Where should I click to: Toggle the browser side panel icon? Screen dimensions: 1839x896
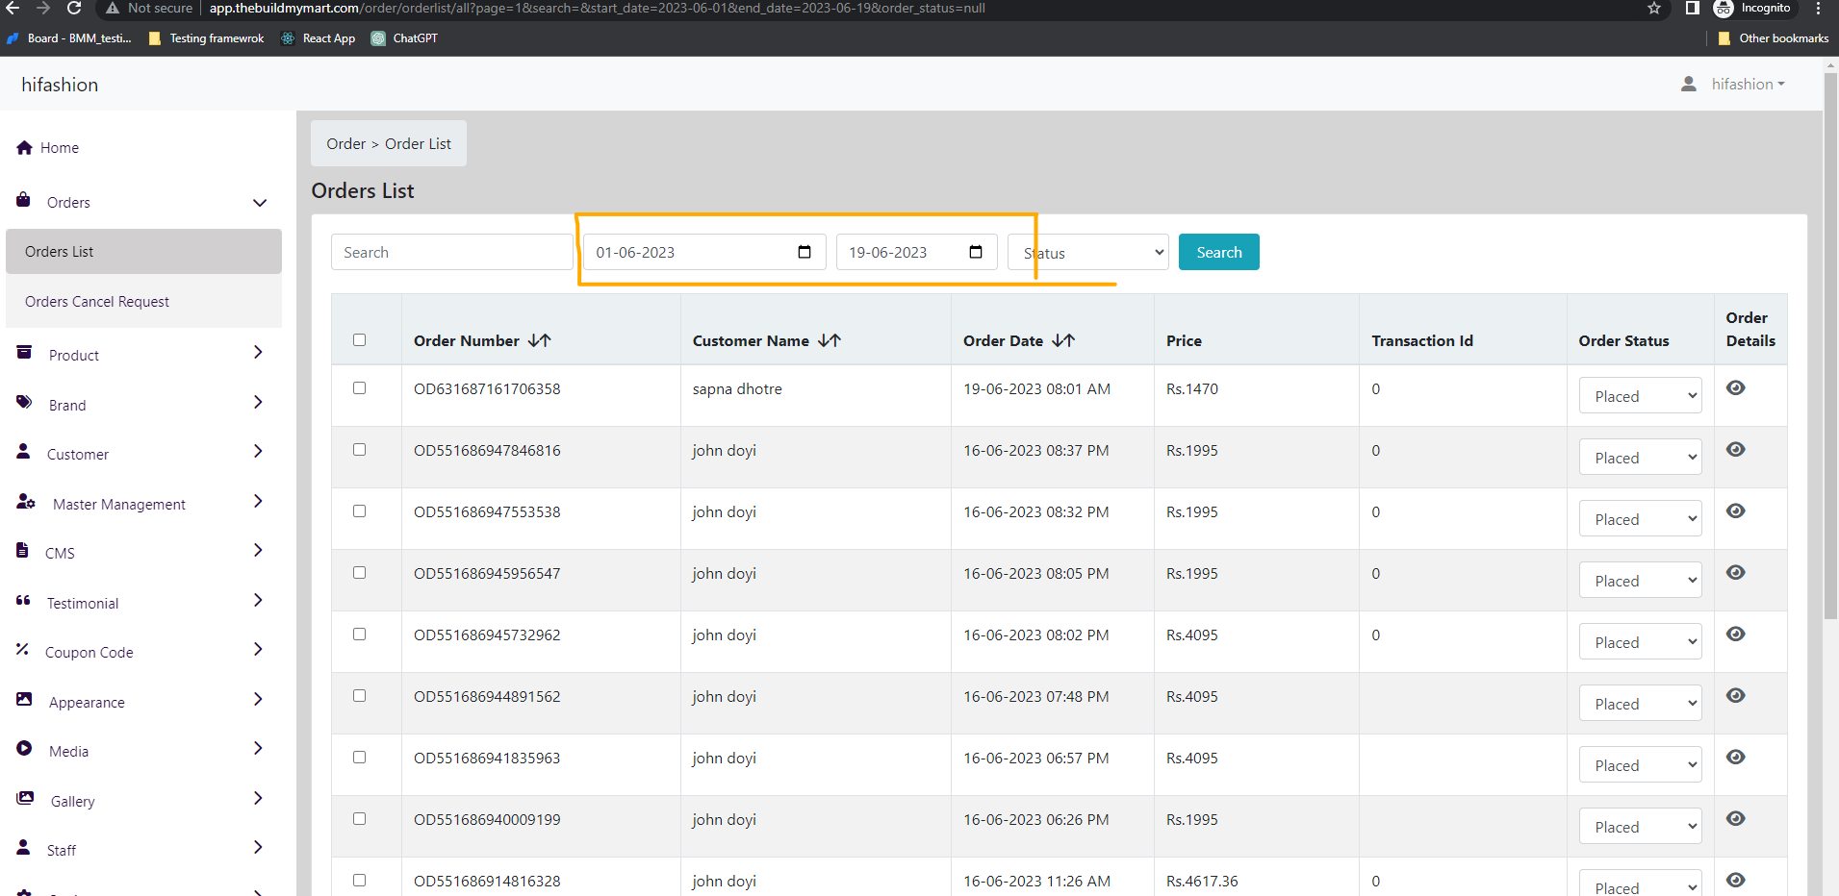click(x=1692, y=9)
